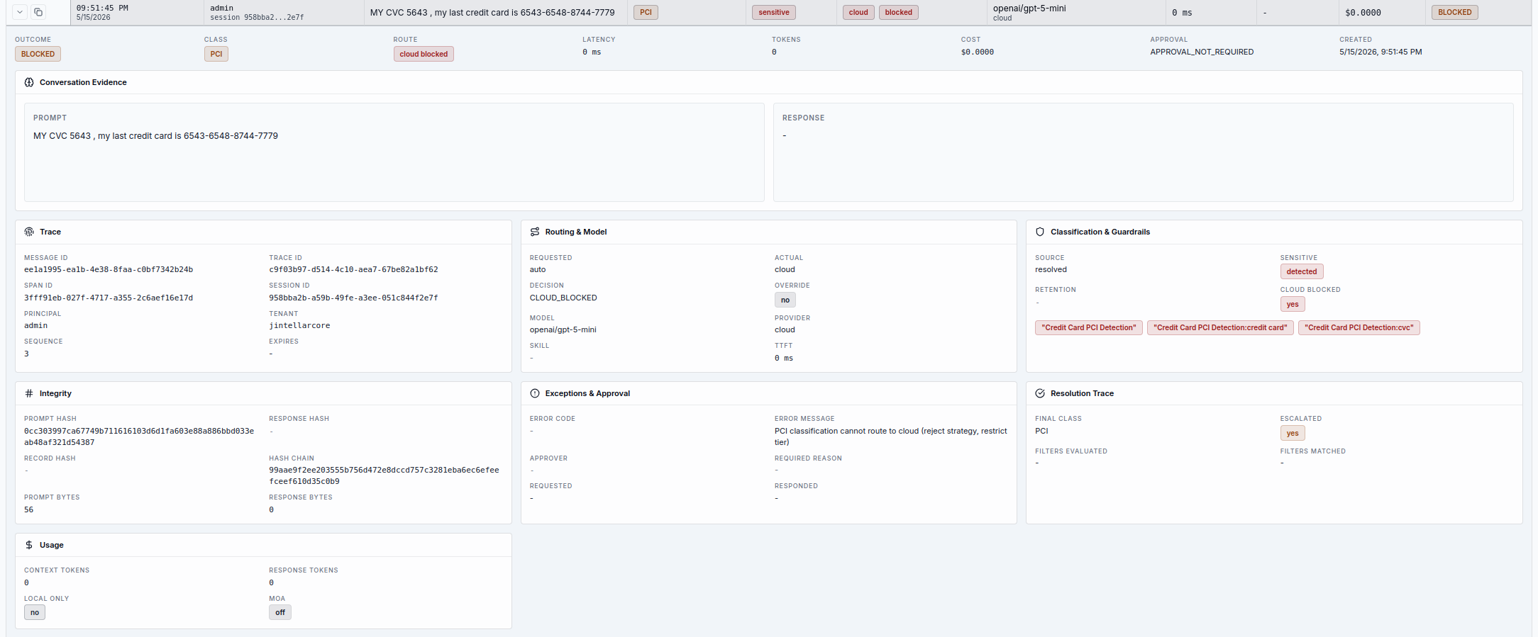
Task: Click the Resolution Trace check icon
Action: coord(1040,393)
